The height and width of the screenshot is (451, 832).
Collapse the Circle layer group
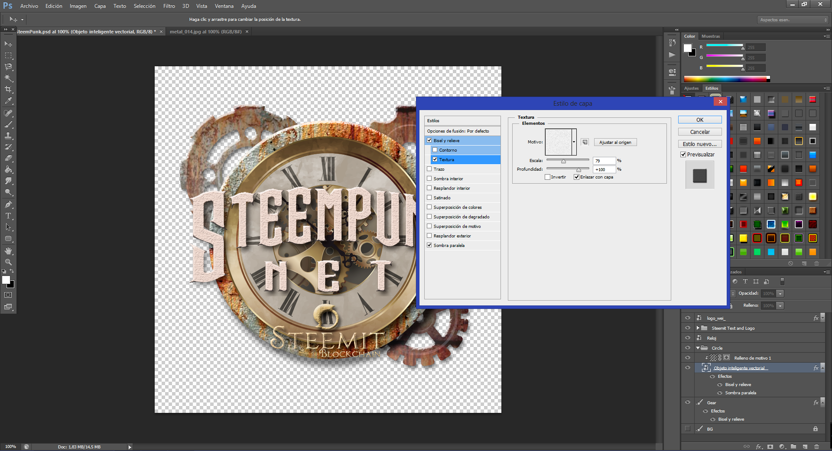pyautogui.click(x=698, y=348)
